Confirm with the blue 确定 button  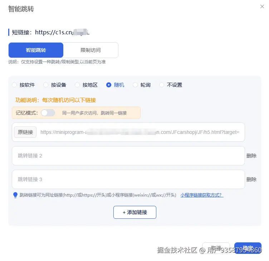point(248,248)
